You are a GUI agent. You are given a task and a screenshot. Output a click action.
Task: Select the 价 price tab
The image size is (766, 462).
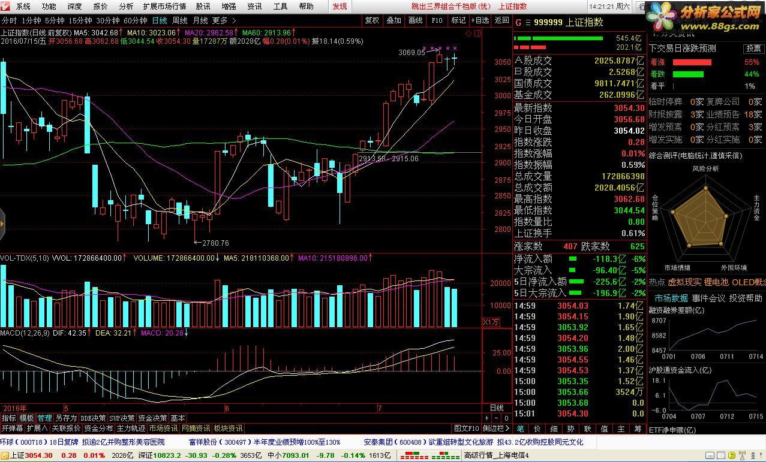pyautogui.click(x=537, y=429)
